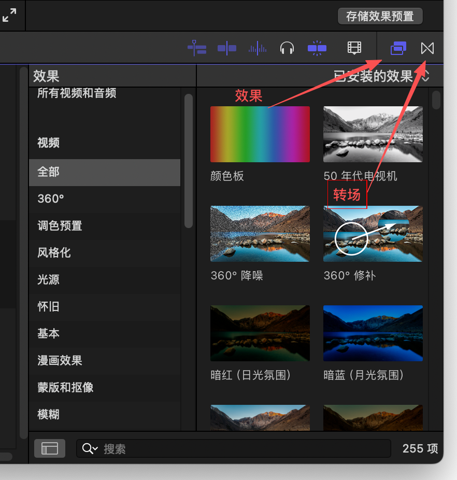Select the 360° 修补 effect thumbnail
The height and width of the screenshot is (480, 457).
[x=373, y=234]
